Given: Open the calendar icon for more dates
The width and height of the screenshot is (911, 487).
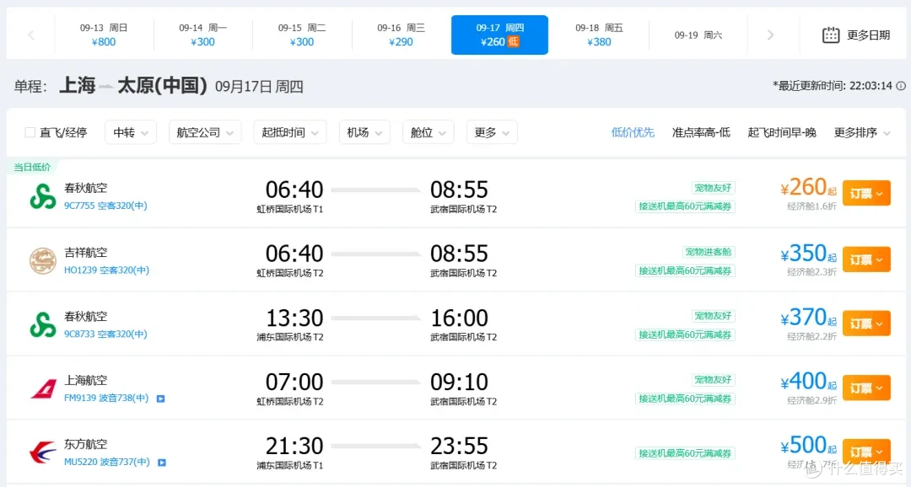Looking at the screenshot, I should click(x=831, y=35).
